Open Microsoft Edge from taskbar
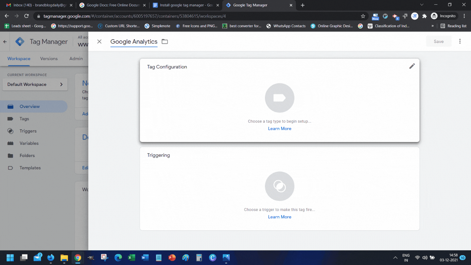The width and height of the screenshot is (471, 265). pyautogui.click(x=118, y=258)
